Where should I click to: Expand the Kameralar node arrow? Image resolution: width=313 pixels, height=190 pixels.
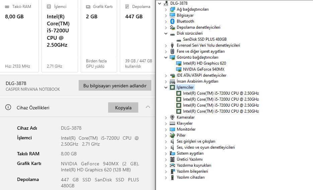point(166,117)
